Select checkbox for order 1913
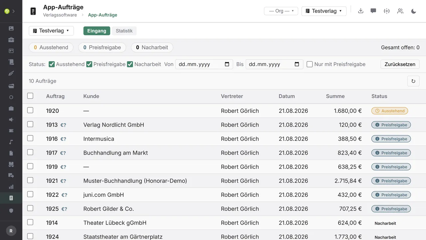The height and width of the screenshot is (240, 426). pos(30,124)
